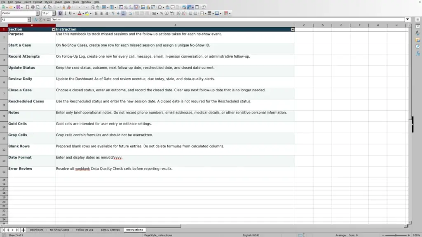This screenshot has height=237, width=422.
Task: Center text horizontally icon
Action: click(101, 14)
